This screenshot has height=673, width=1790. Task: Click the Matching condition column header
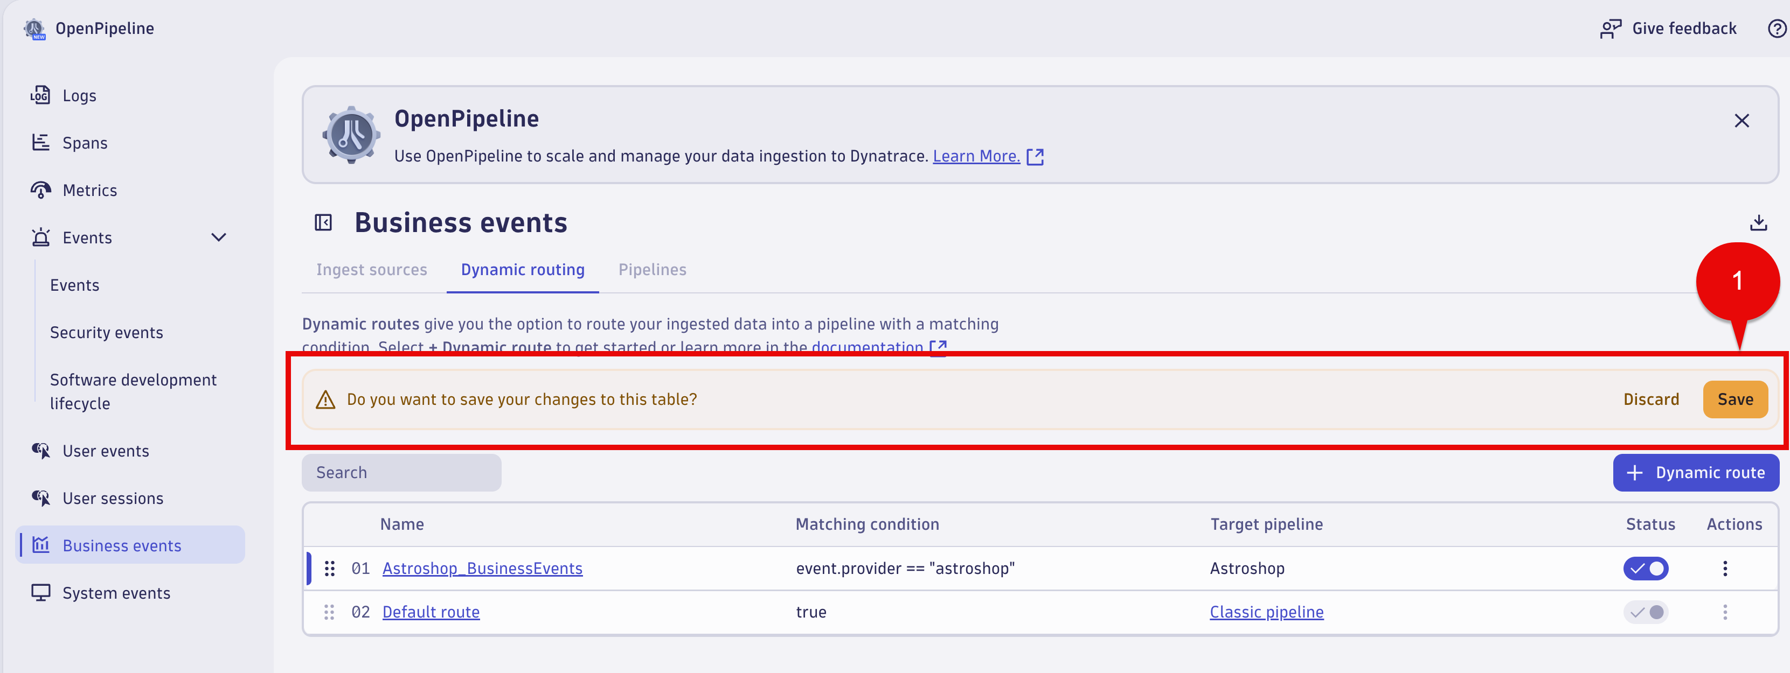866,524
